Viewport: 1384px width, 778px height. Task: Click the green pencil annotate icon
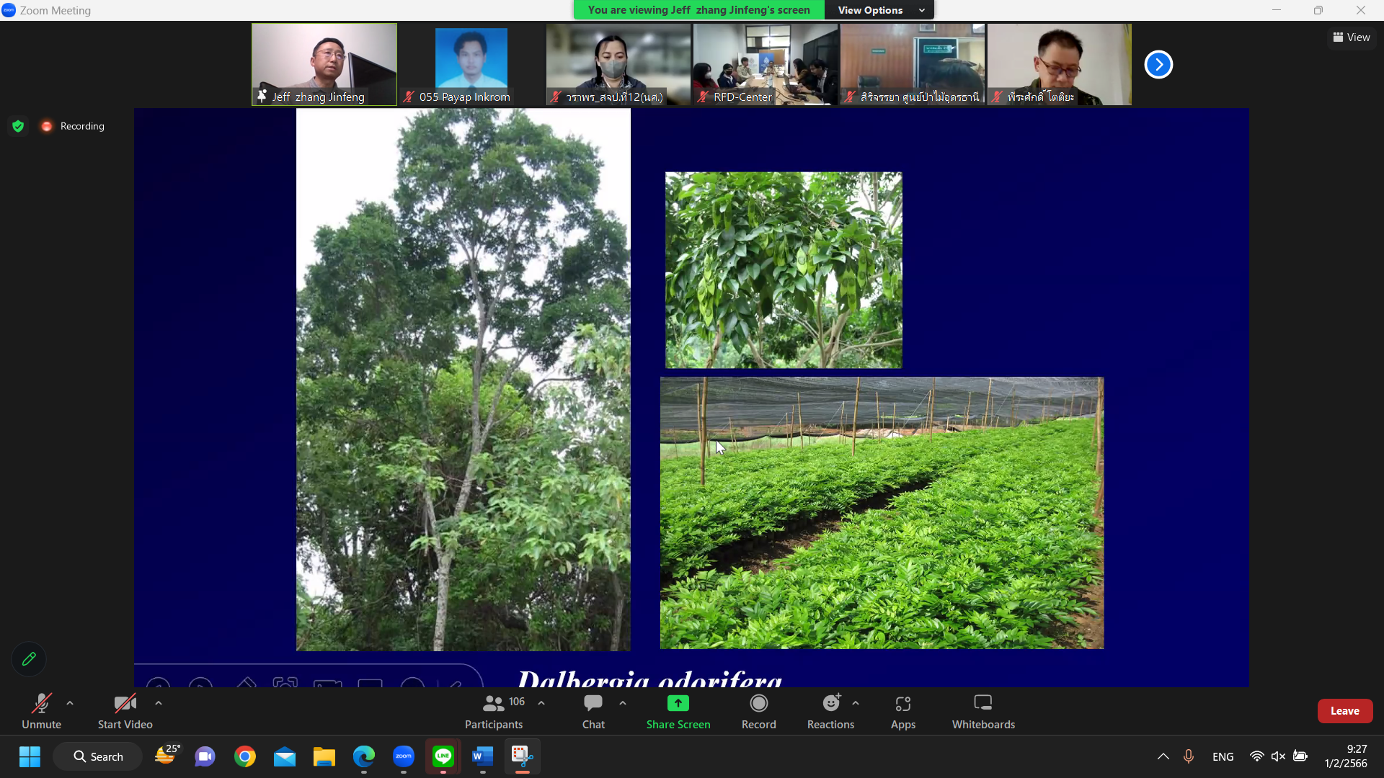tap(29, 658)
